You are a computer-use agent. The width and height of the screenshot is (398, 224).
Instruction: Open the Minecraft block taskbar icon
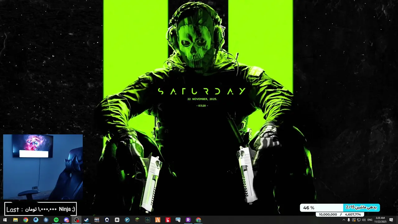pyautogui.click(x=137, y=220)
